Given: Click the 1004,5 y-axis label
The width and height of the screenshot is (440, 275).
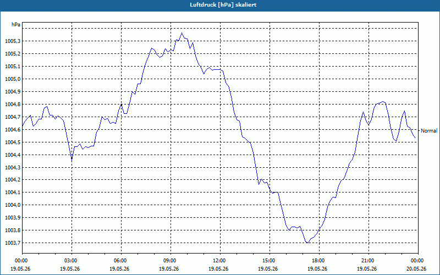Looking at the screenshot, I should coord(13,142).
